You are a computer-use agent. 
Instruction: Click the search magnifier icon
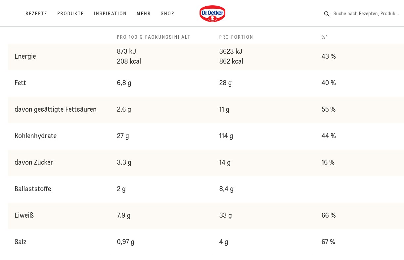[x=327, y=14]
